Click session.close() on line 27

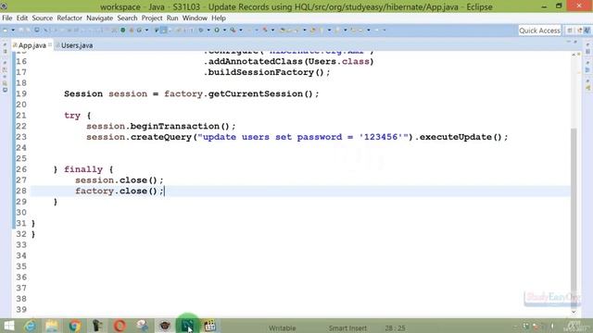120,180
